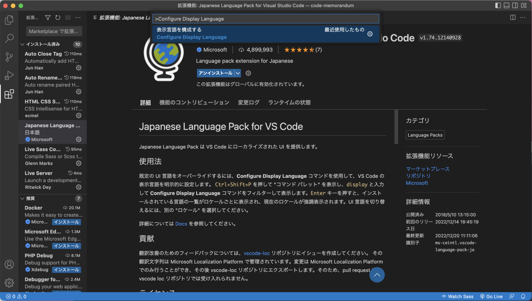Open the Search view
Image resolution: width=532 pixels, height=301 pixels.
(x=9, y=38)
